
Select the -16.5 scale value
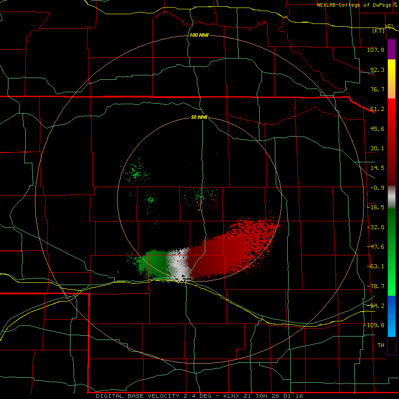[376, 207]
